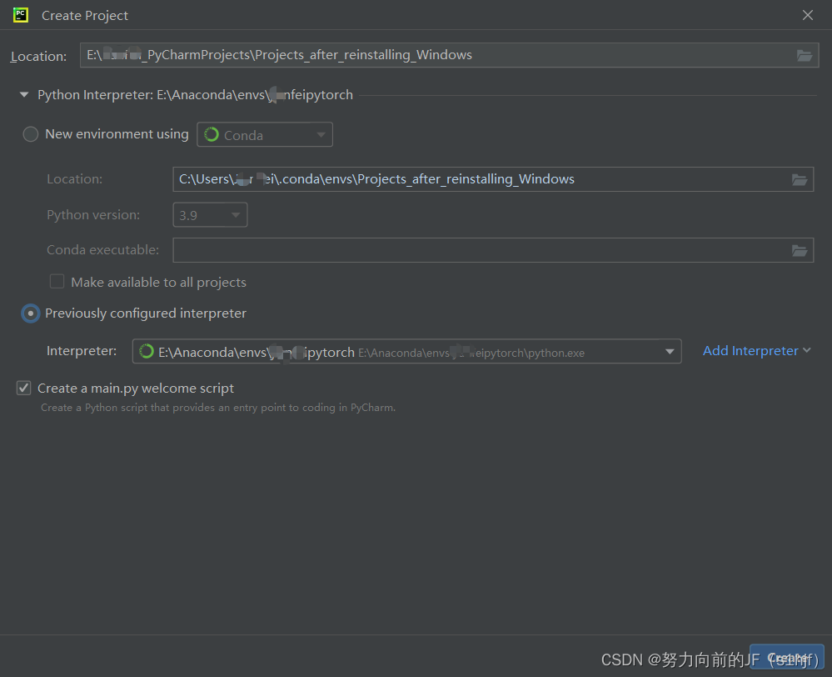Click the conda icon in Interpreter field

147,352
